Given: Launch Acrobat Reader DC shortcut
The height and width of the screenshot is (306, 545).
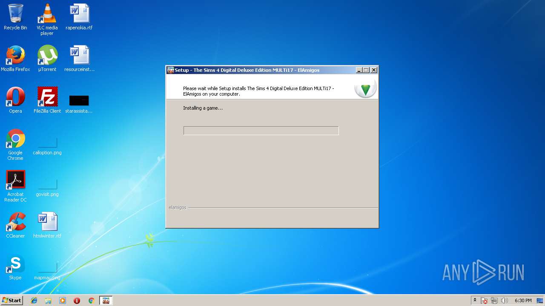Looking at the screenshot, I should coord(15,186).
